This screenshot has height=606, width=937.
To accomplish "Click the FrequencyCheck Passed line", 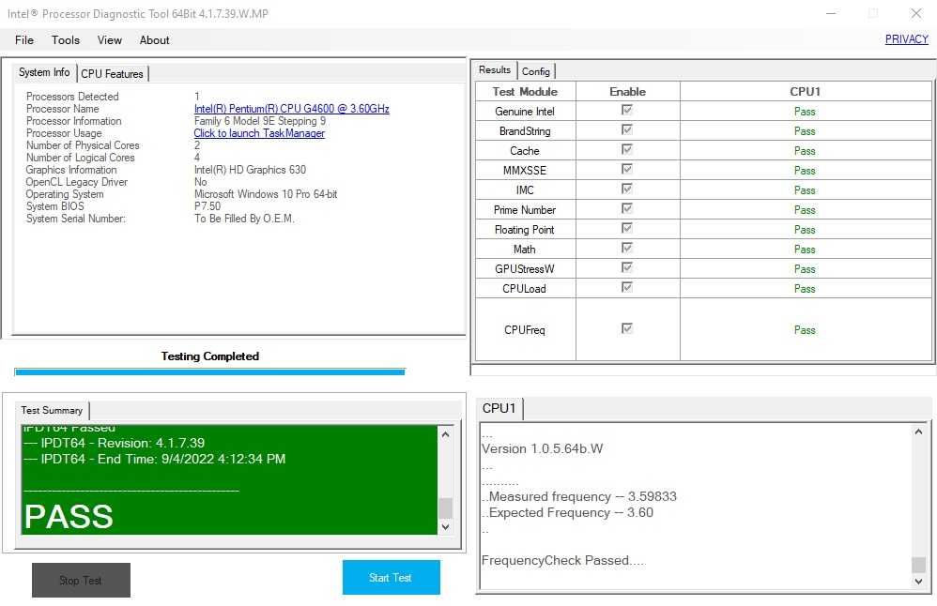I will click(563, 561).
